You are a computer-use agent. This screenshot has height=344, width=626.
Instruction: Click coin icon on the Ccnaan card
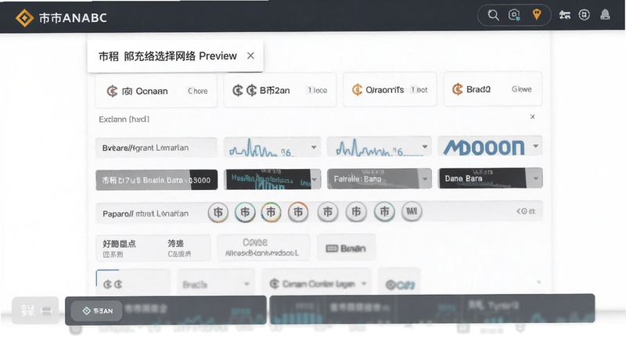point(112,91)
